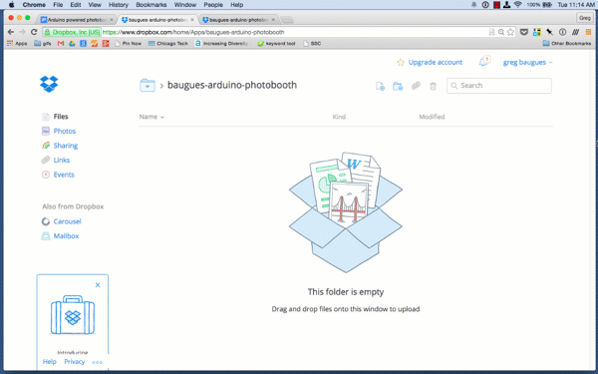Click the Search input field

coord(499,86)
